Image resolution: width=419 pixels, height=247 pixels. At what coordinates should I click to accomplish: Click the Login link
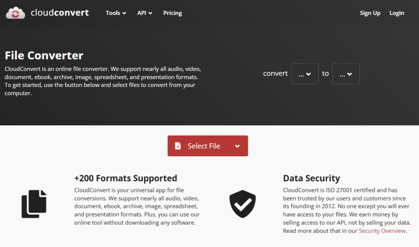(x=396, y=13)
